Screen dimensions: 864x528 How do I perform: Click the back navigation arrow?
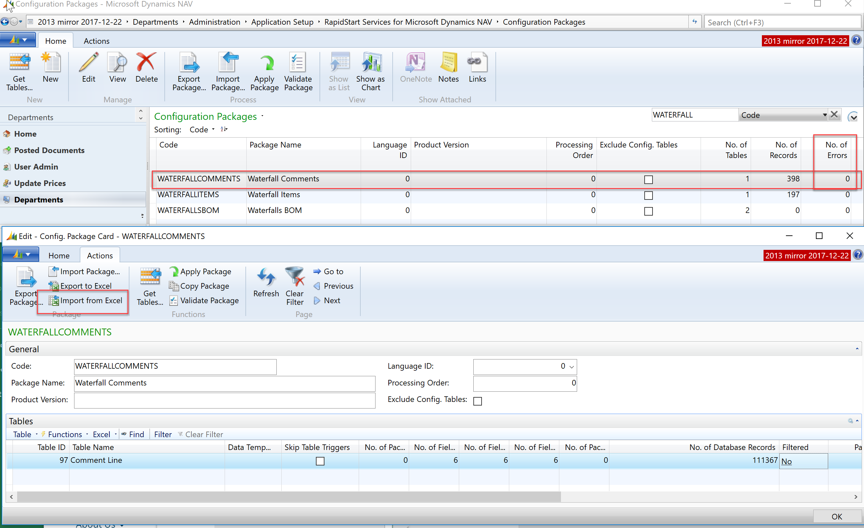click(x=5, y=22)
